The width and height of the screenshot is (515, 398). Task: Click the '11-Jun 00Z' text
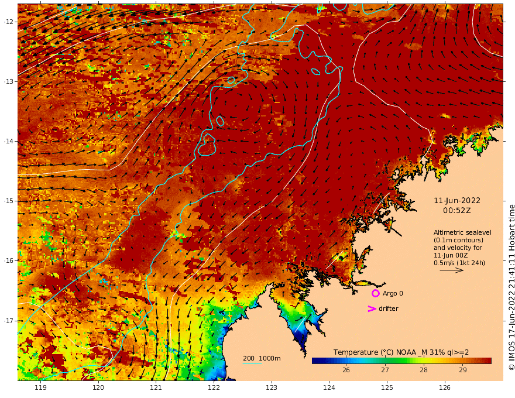(x=451, y=255)
